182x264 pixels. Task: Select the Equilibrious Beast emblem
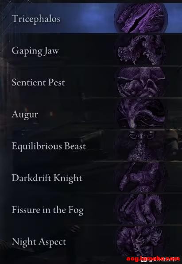(x=141, y=145)
